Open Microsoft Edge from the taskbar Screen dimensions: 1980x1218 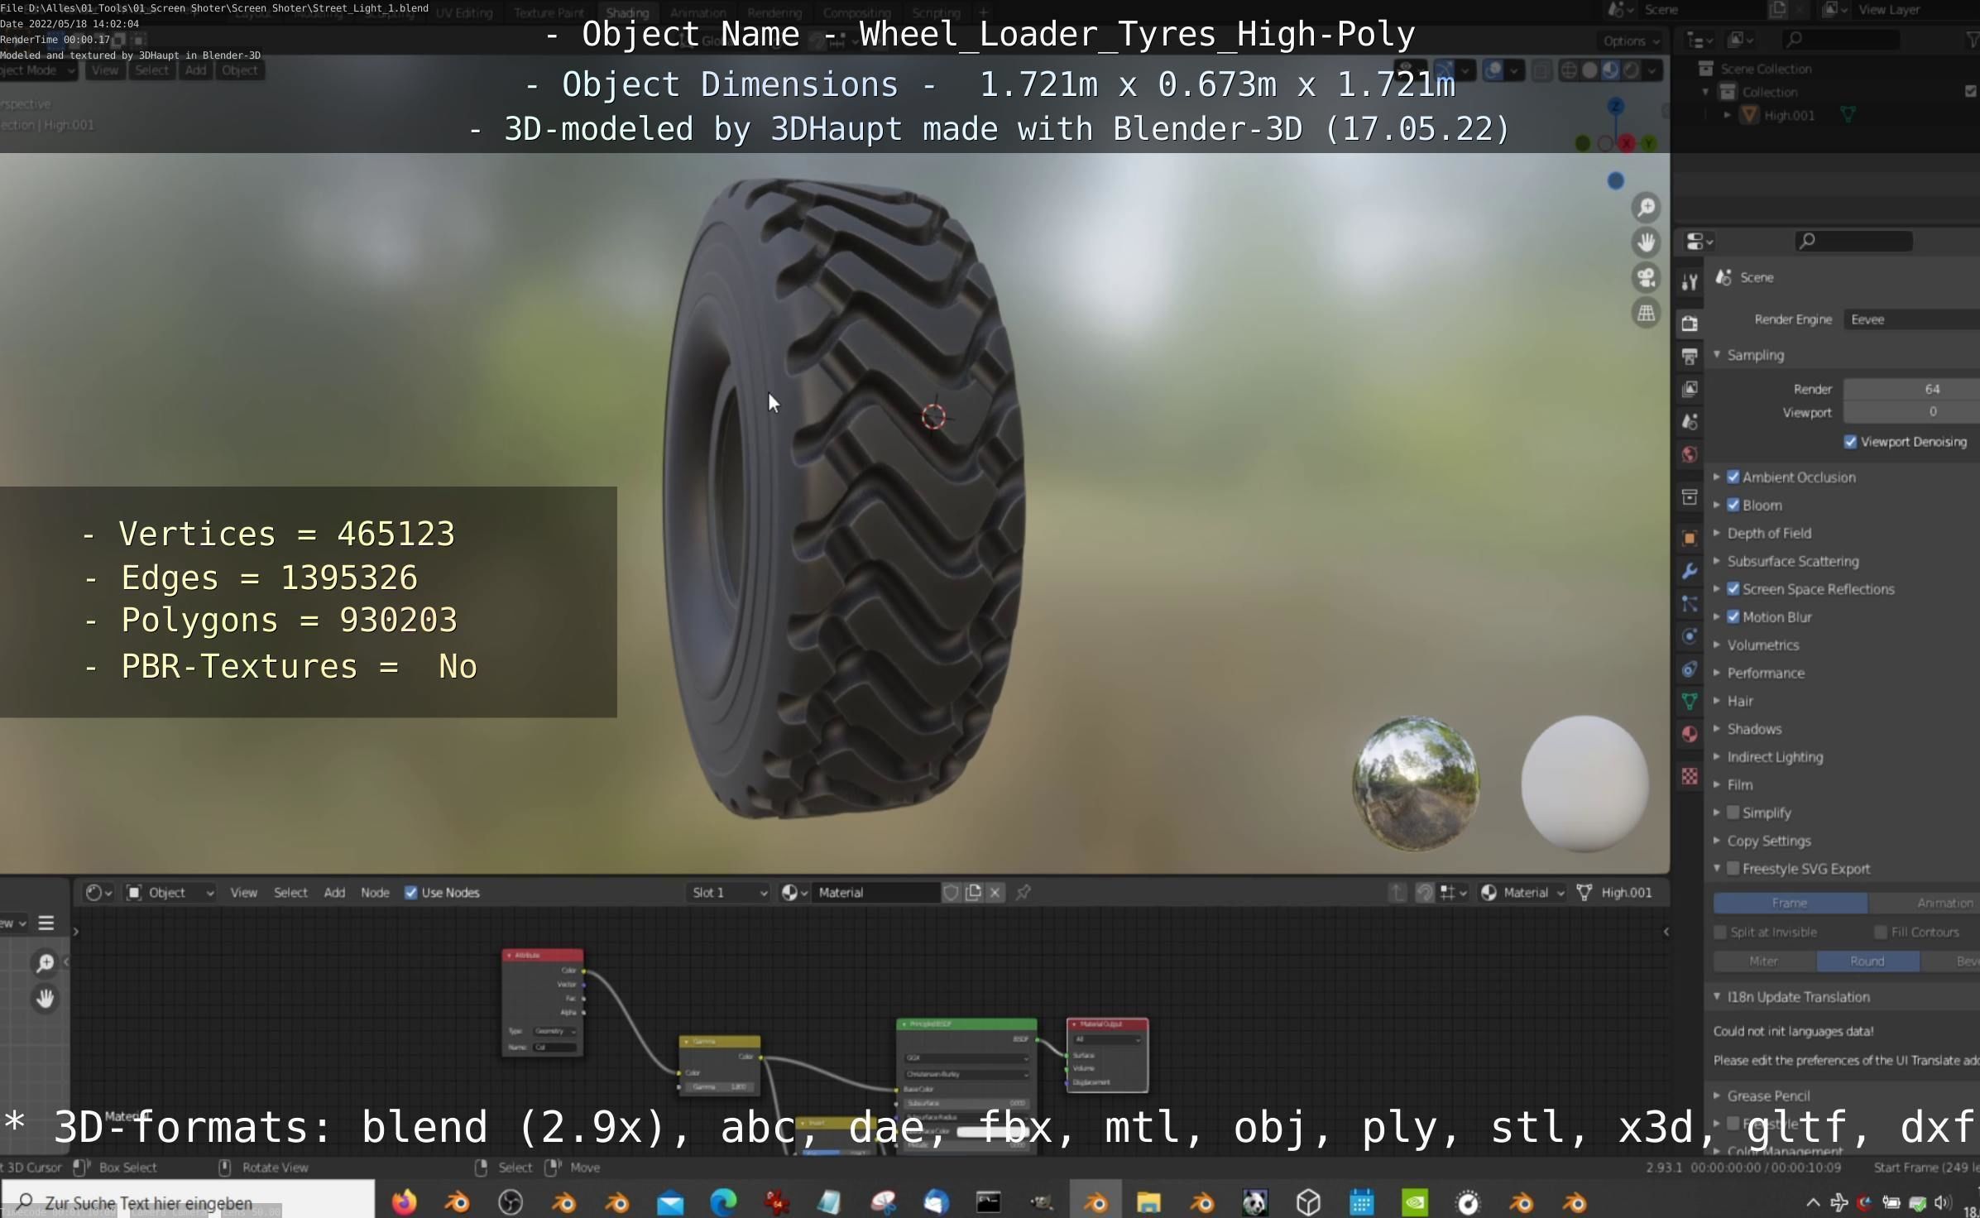point(723,1202)
